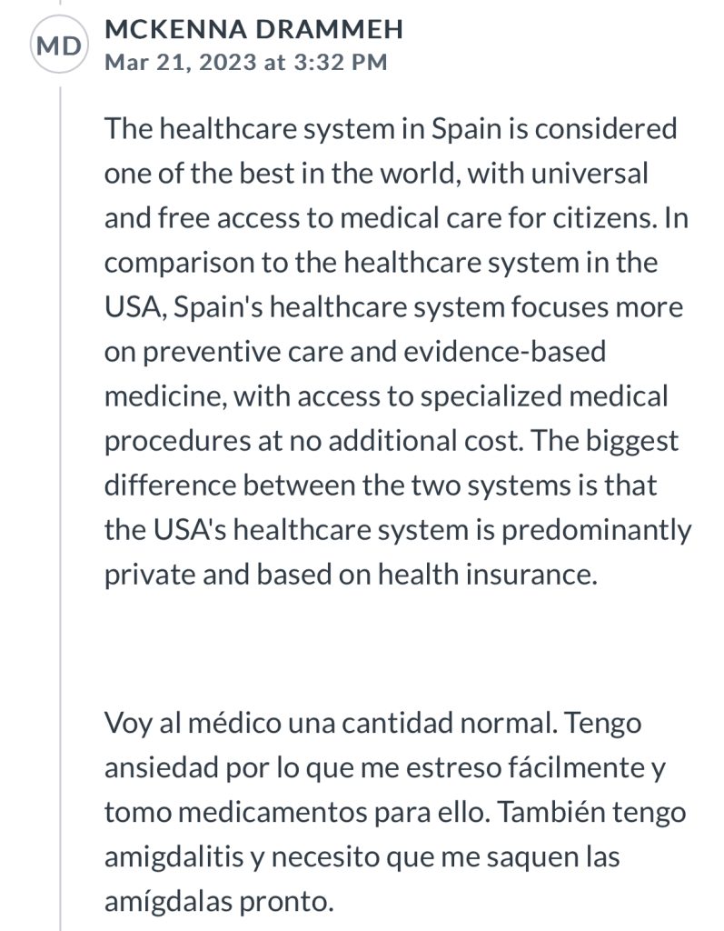This screenshot has height=931, width=724.
Task: Click the word "citizens" in the first paragraph
Action: point(604,217)
